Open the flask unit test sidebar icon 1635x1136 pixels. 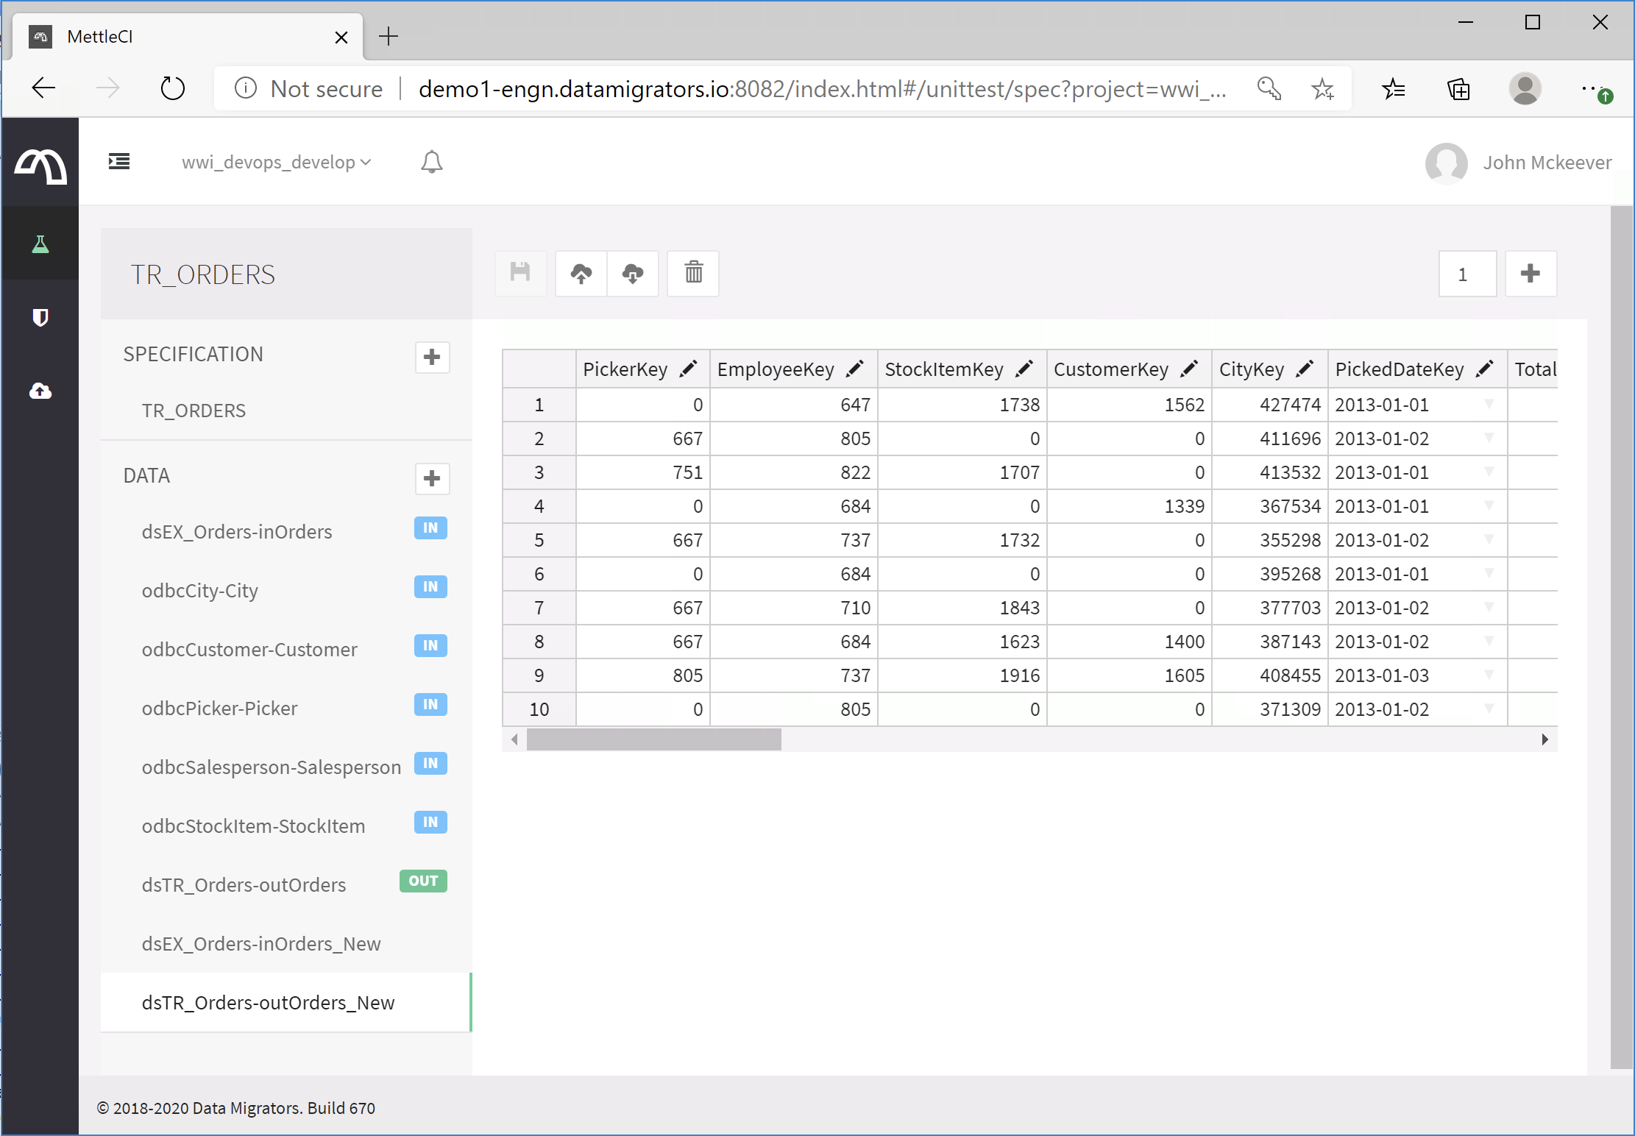point(40,244)
